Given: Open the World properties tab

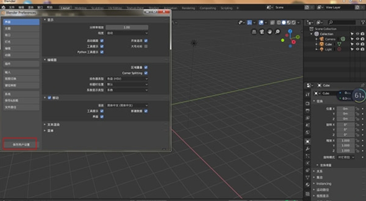Looking at the screenshot, I should coord(307,132).
